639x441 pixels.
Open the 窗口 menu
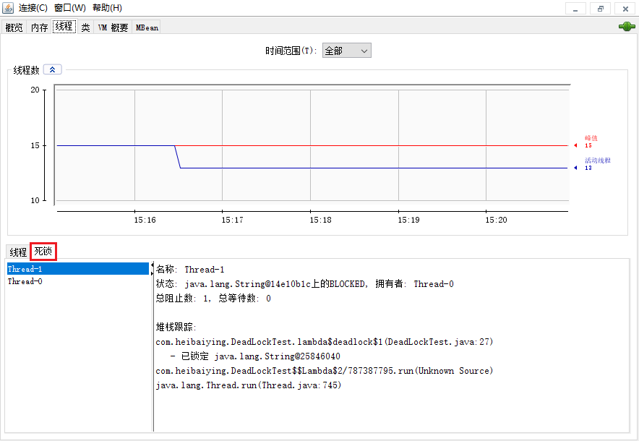(x=69, y=8)
